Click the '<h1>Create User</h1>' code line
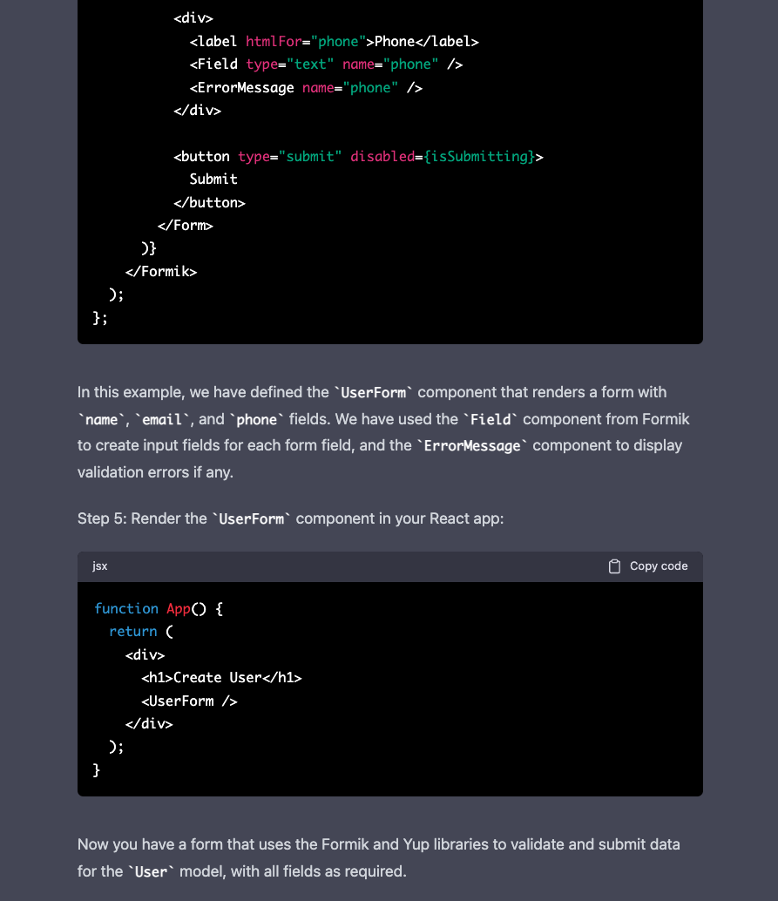Screen dimensions: 778x901 pyautogui.click(x=222, y=677)
